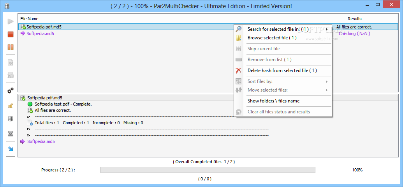Click info page icon beside Total files
The image size is (403, 187).
pos(30,123)
